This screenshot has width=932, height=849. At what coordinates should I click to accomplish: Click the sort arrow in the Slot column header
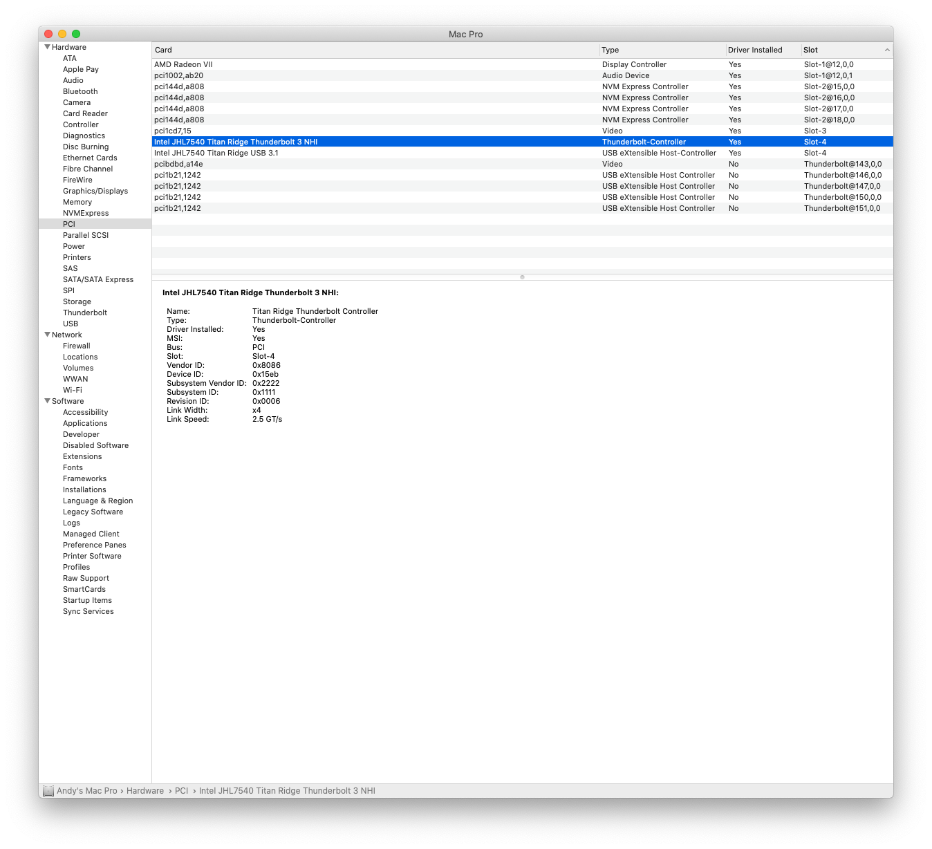pos(887,50)
